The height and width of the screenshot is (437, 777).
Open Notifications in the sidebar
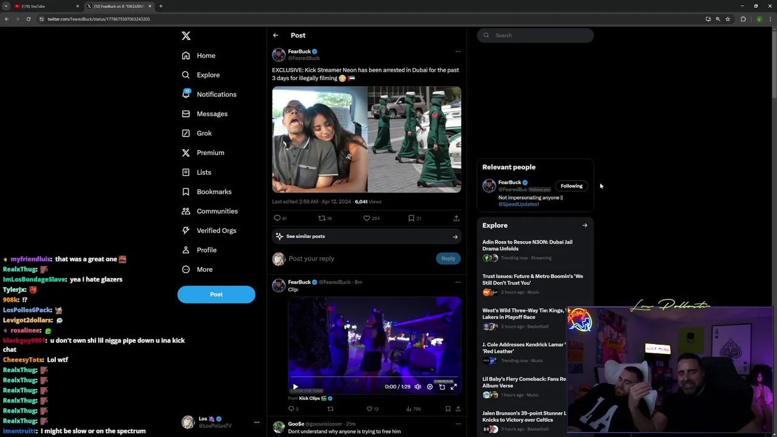(x=209, y=94)
